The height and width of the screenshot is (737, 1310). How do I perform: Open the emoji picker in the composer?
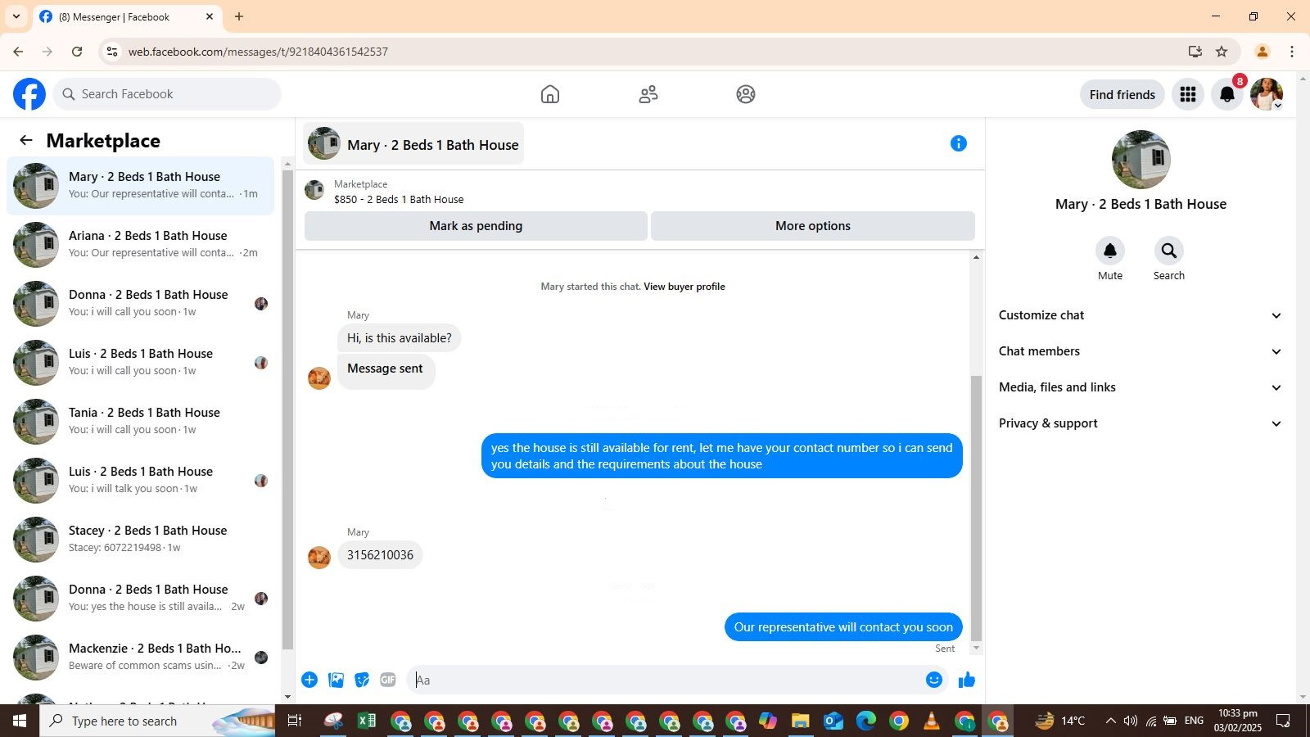(x=934, y=680)
